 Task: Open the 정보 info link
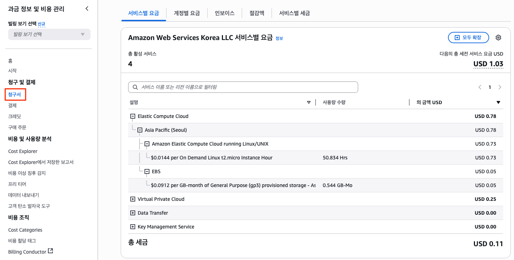tap(279, 38)
